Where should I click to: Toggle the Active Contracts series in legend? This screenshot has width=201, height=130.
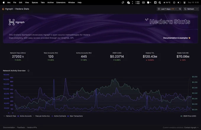(60, 116)
